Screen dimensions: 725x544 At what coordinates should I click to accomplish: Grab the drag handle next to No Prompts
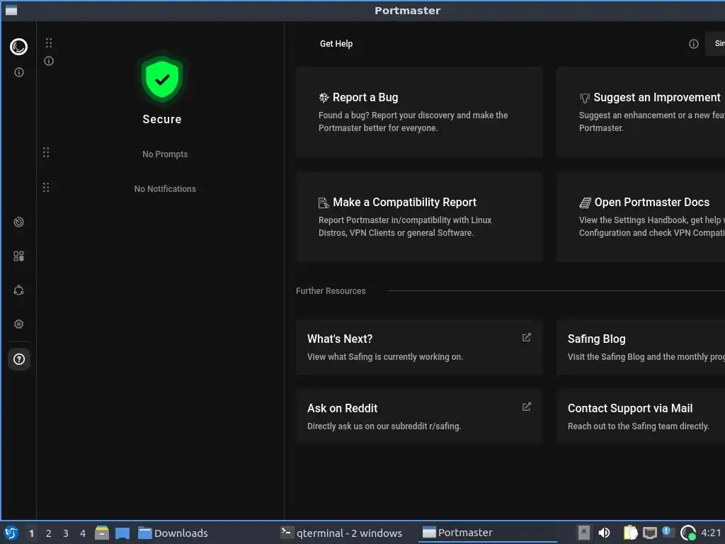pyautogui.click(x=46, y=153)
